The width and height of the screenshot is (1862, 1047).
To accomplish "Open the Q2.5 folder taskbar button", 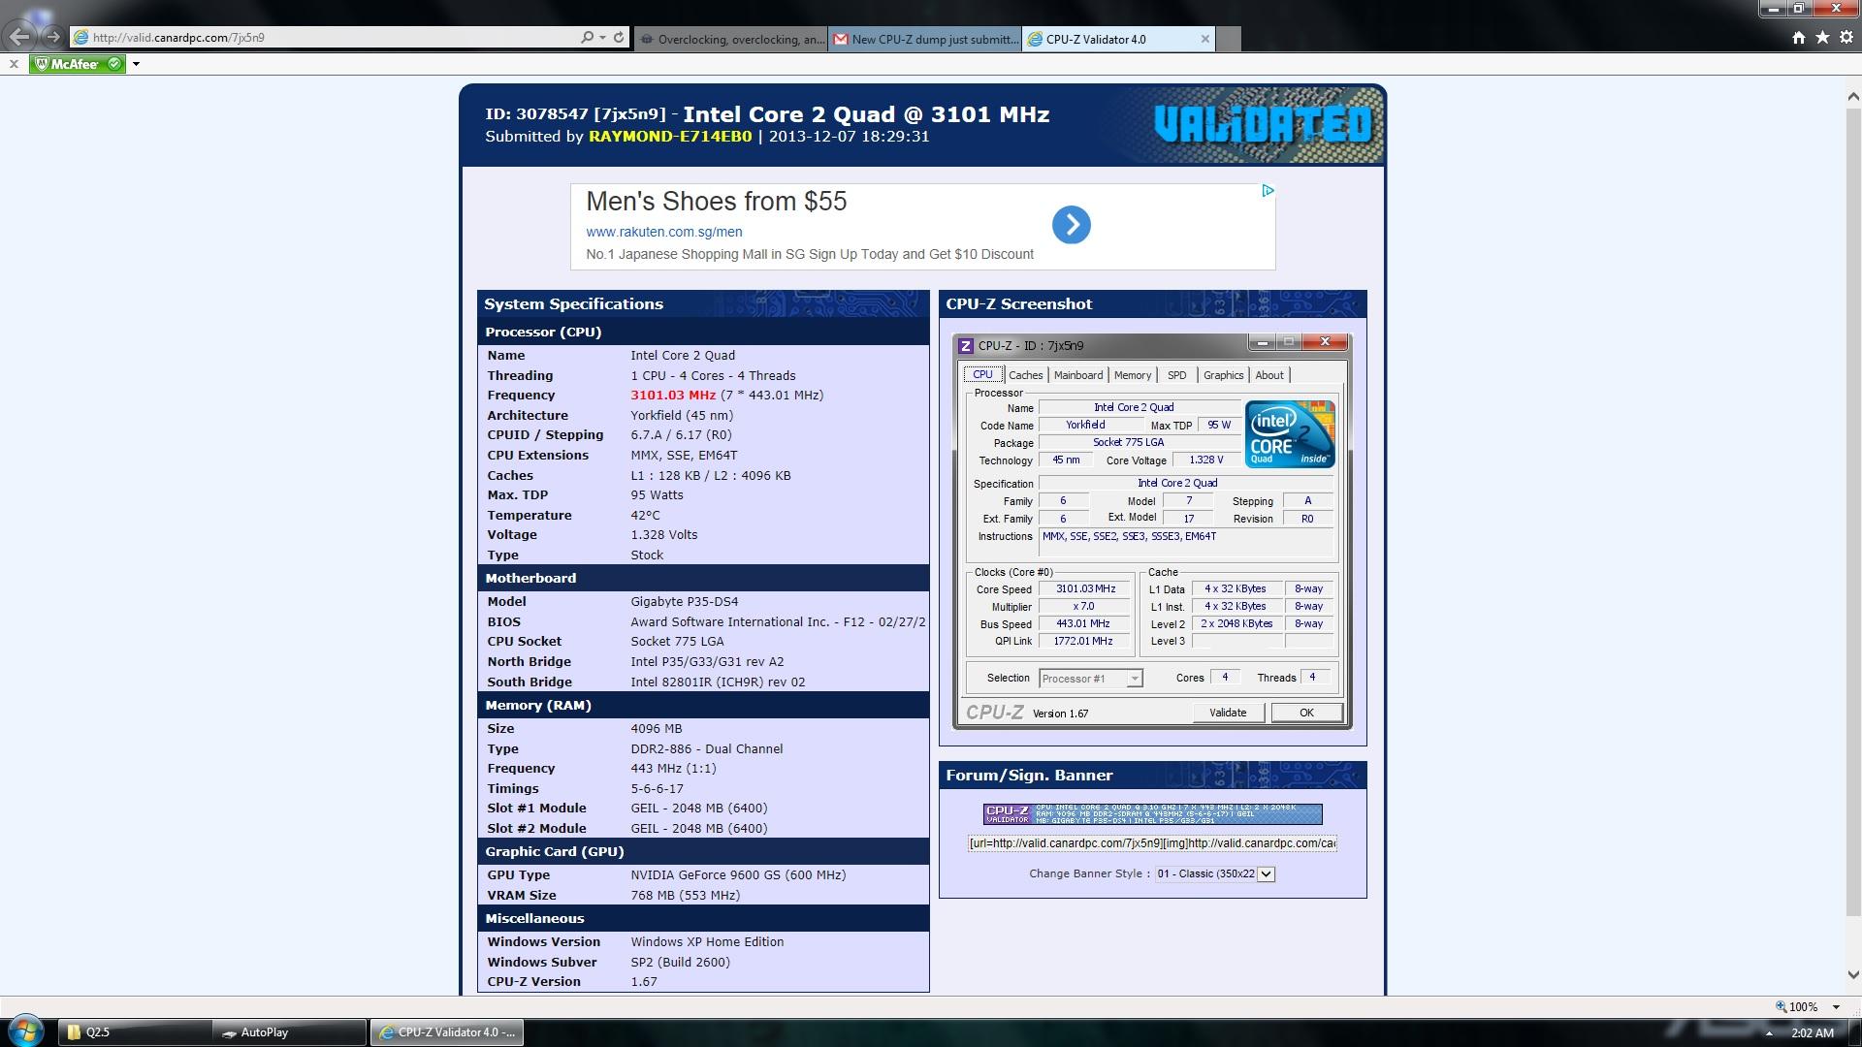I will (135, 1032).
